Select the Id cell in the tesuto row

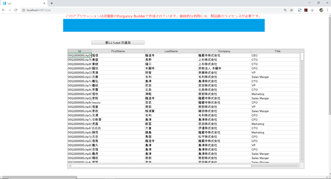coord(79,103)
